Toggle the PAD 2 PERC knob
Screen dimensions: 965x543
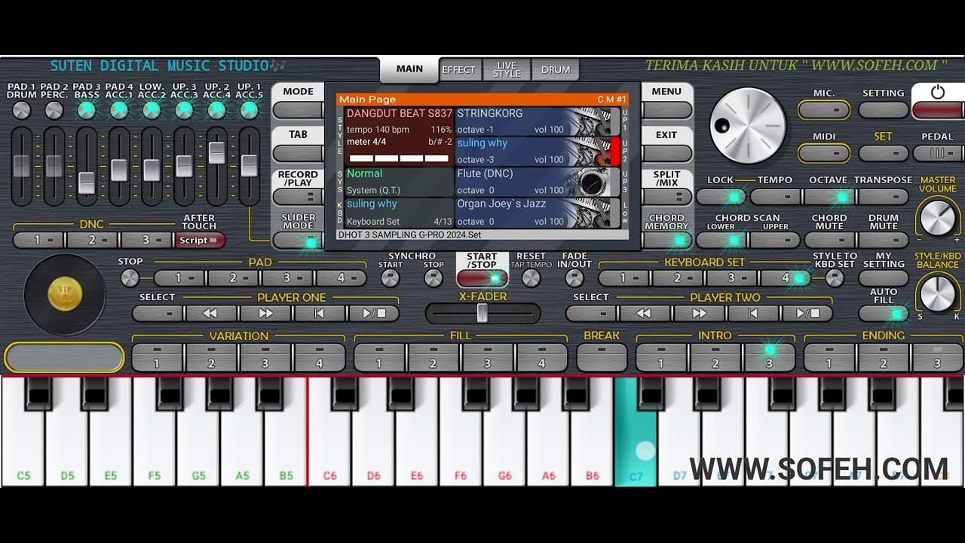[x=54, y=110]
